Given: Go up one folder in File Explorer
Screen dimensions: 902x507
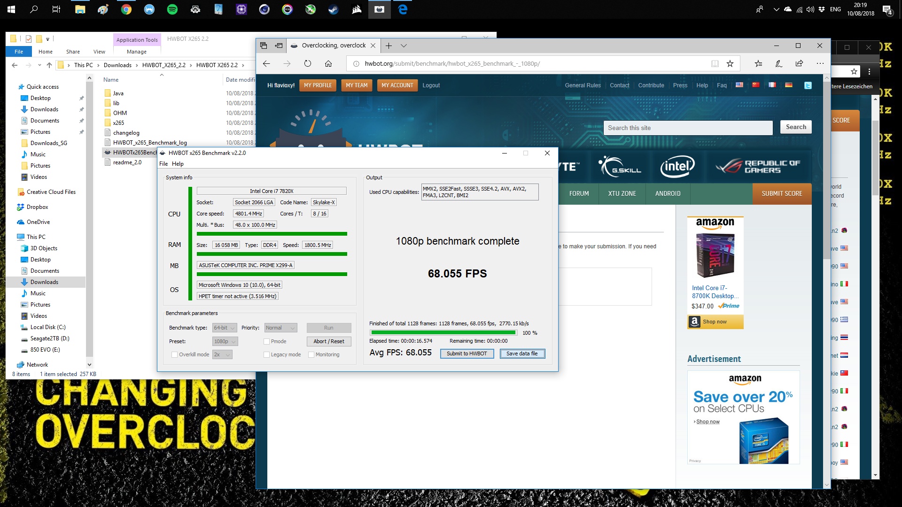Looking at the screenshot, I should [49, 65].
